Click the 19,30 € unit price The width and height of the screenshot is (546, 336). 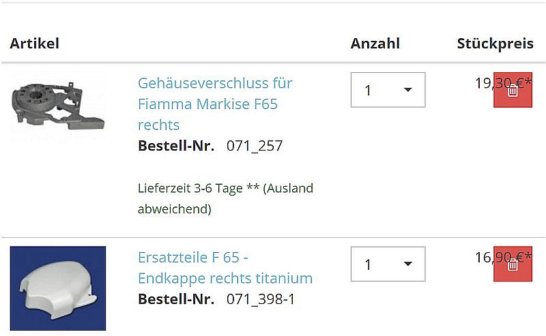(487, 83)
